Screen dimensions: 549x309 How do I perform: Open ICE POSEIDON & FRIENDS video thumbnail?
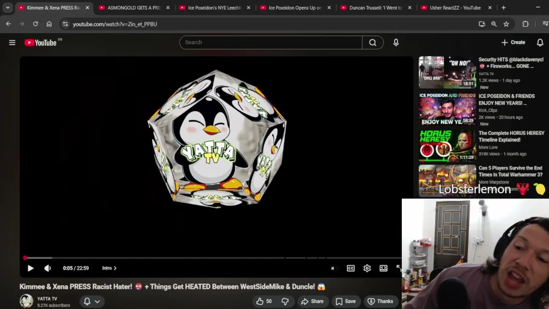[x=447, y=109]
